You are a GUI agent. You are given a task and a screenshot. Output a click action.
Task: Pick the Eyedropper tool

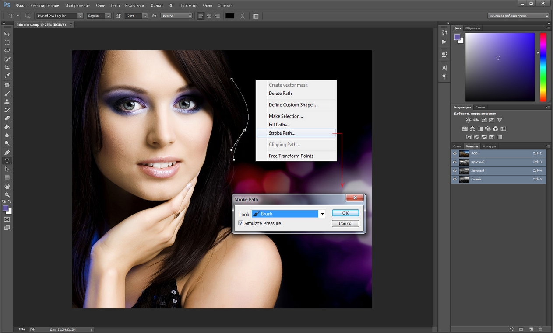tap(7, 76)
